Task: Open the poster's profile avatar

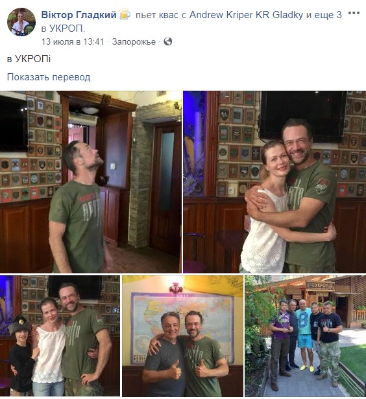Action: [x=21, y=22]
